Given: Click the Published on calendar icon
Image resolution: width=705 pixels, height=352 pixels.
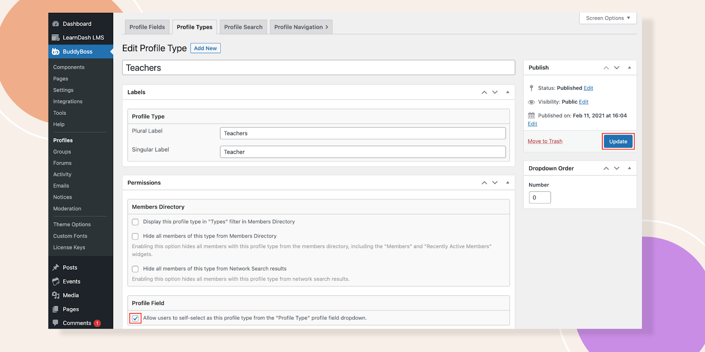Looking at the screenshot, I should pyautogui.click(x=531, y=115).
